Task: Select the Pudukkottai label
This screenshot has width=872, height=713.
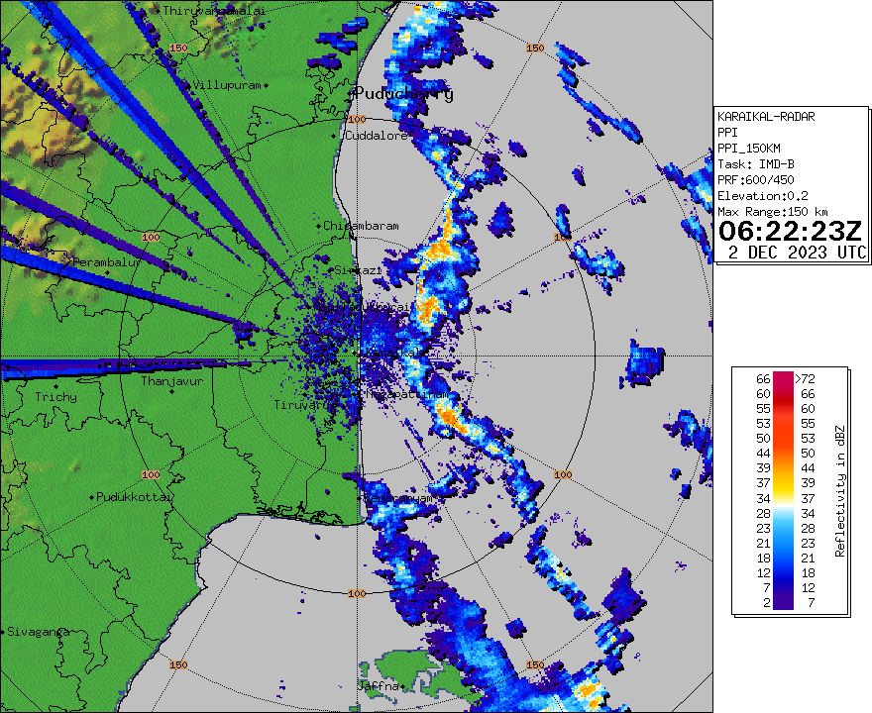Action: click(x=134, y=497)
